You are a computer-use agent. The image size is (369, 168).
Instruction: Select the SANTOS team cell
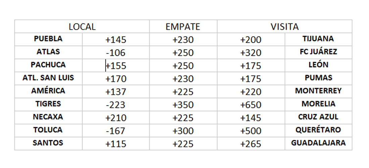[48, 143]
